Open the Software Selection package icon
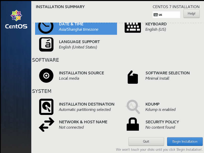 pos(133,77)
